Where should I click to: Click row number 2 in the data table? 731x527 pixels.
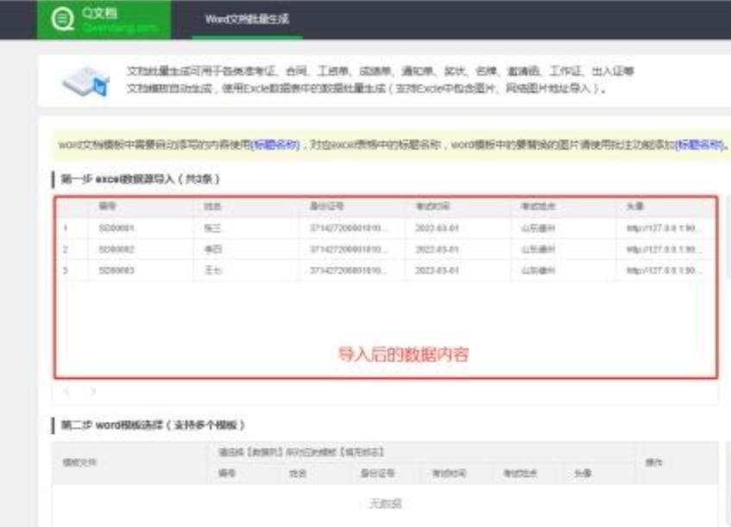point(66,249)
